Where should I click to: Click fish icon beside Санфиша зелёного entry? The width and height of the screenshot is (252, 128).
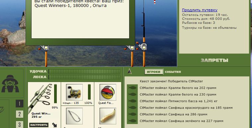132,121
